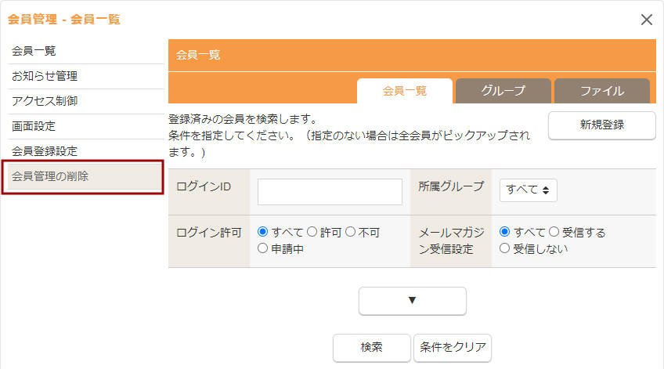Expand more search conditions with ▼ button

point(412,301)
